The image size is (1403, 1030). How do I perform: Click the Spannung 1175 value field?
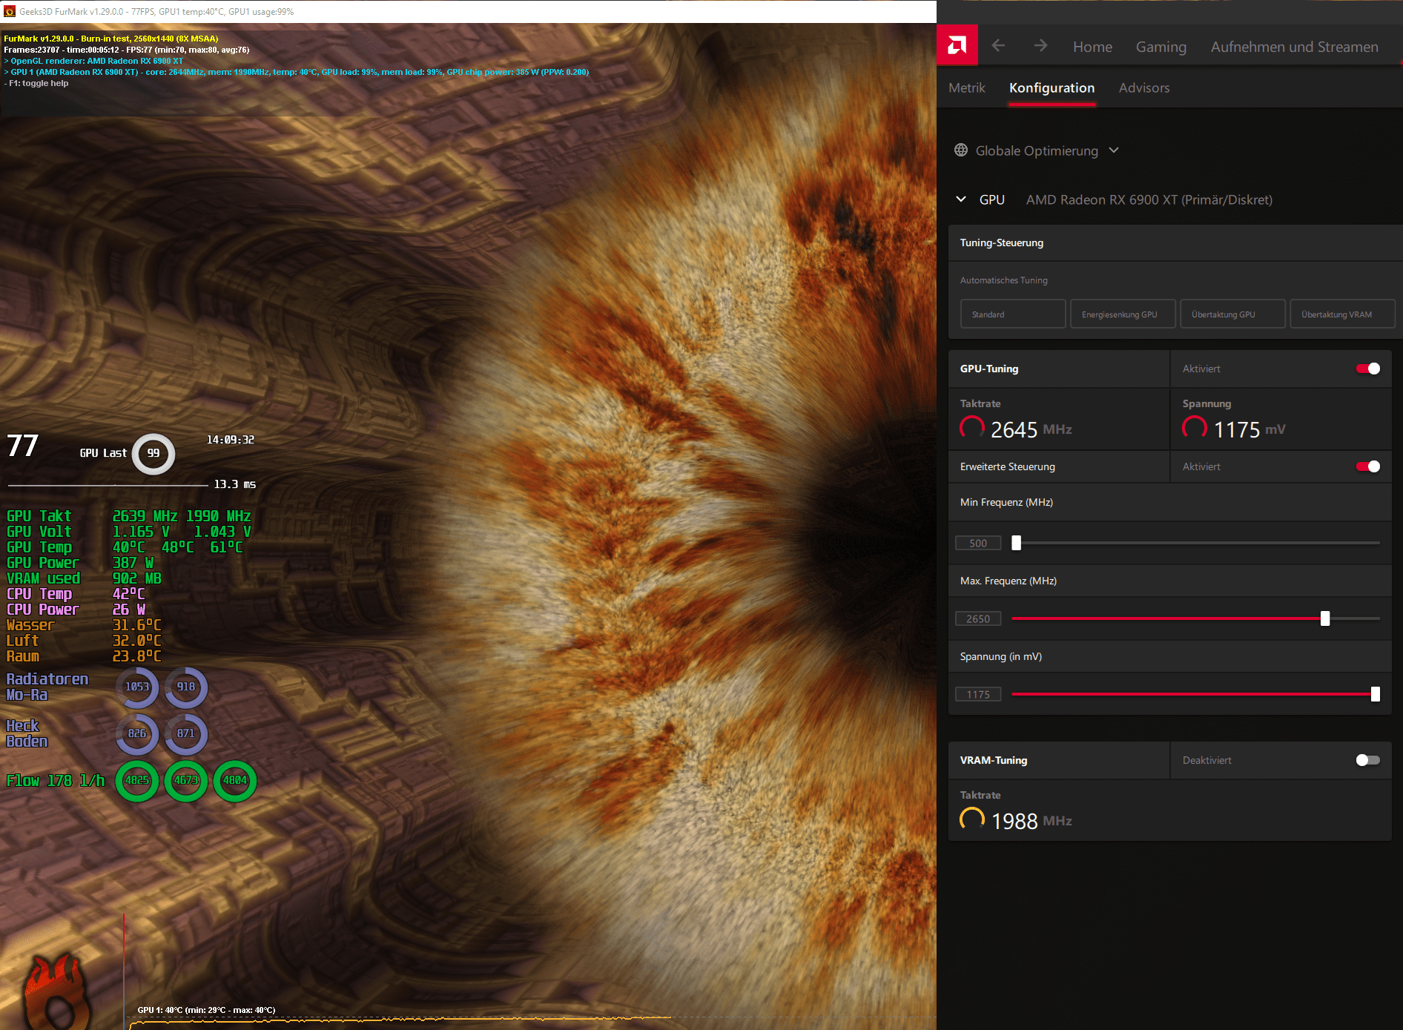point(978,694)
